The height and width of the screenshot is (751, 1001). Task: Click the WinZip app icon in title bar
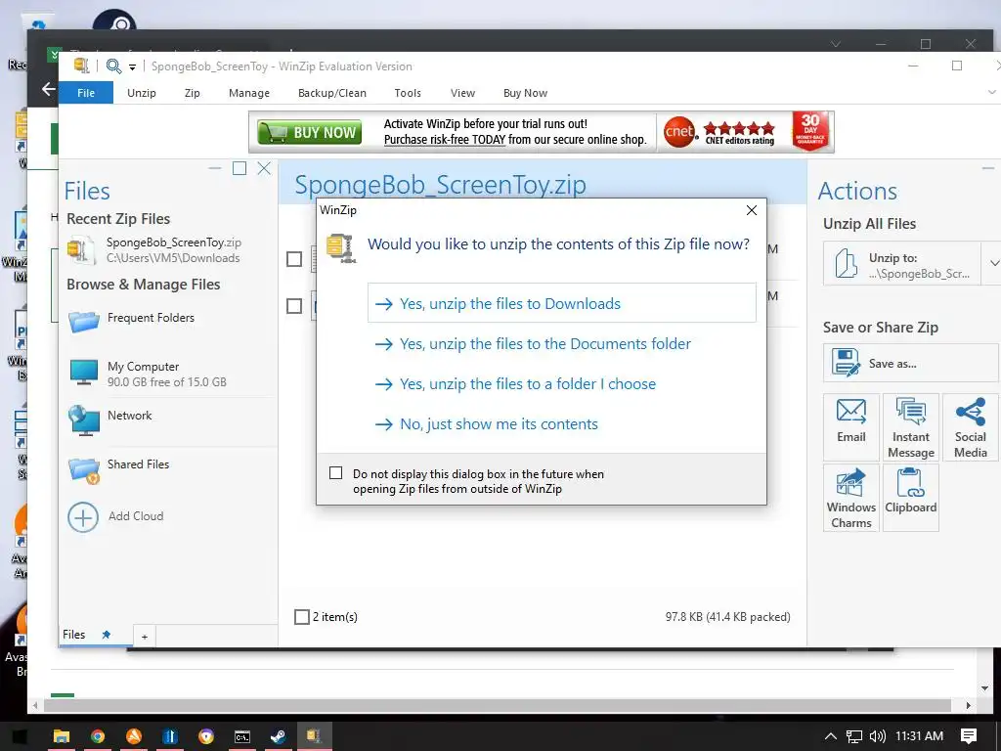coord(81,66)
